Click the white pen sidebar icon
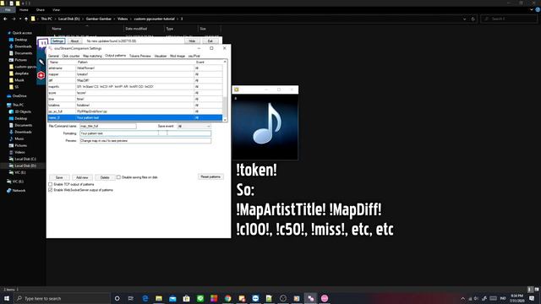The width and height of the screenshot is (541, 304). click(41, 62)
